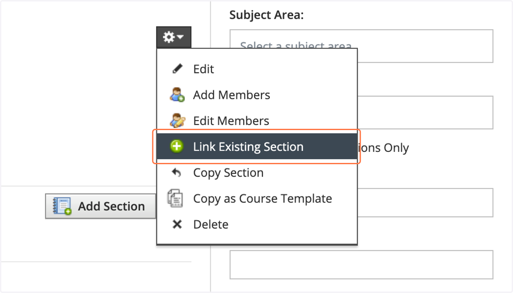
Task: Choose Link Existing Section
Action: click(257, 147)
